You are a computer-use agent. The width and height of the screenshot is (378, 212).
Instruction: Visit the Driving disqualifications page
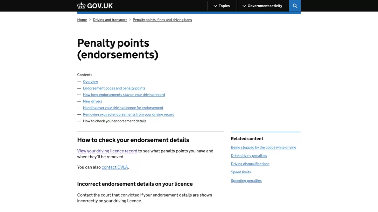tap(250, 164)
